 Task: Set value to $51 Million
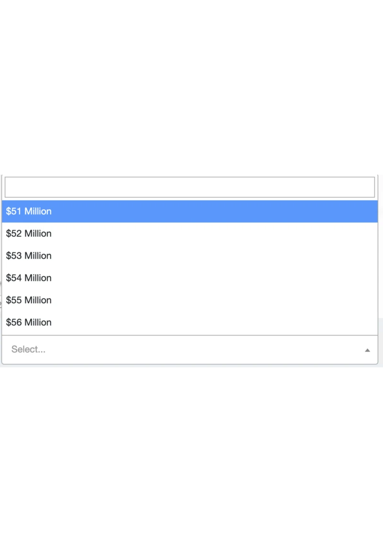tap(29, 211)
